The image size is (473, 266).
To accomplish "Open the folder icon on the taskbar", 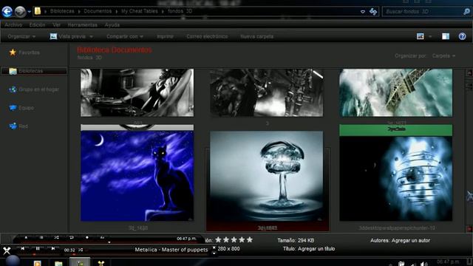I will coord(58,264).
